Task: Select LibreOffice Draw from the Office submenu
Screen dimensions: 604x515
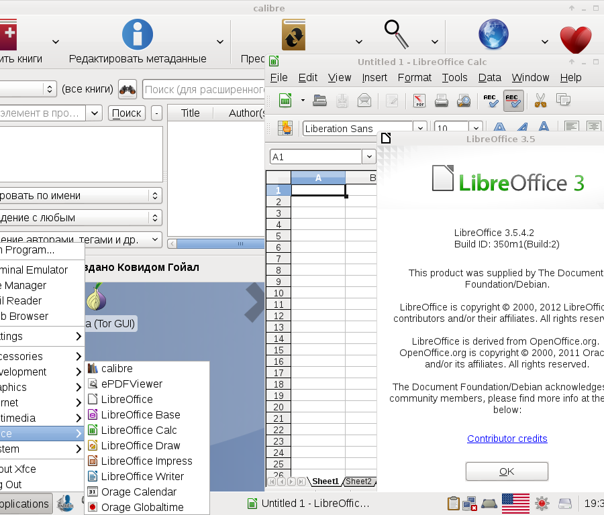Action: pyautogui.click(x=147, y=446)
